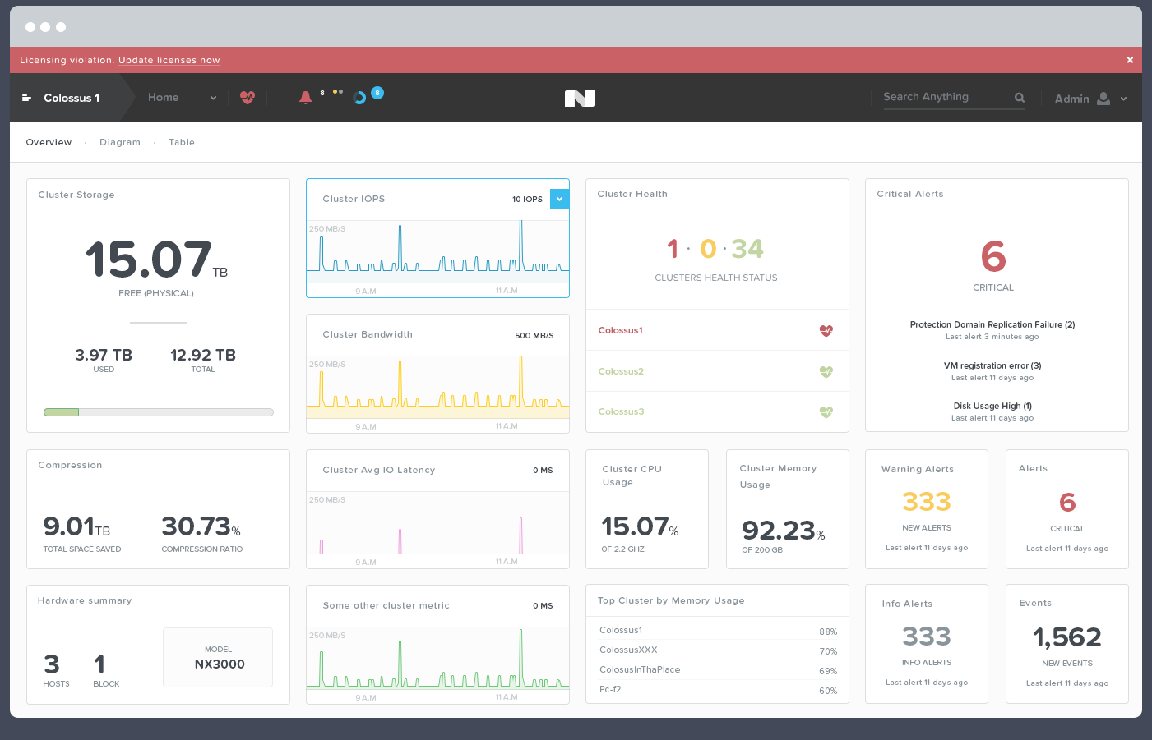This screenshot has height=740, width=1152.
Task: Click the Nutanix logo in the header
Action: (580, 99)
